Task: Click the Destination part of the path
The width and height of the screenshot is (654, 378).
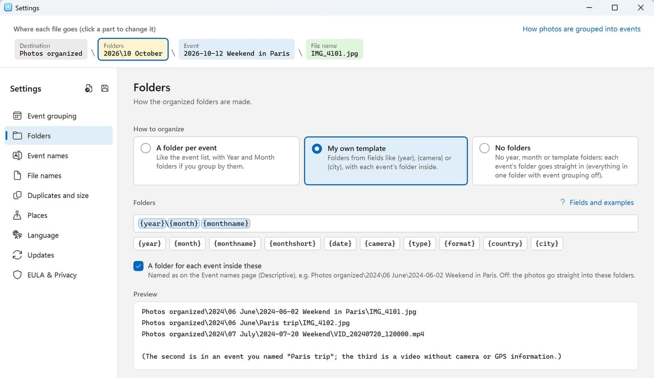Action: click(x=51, y=49)
